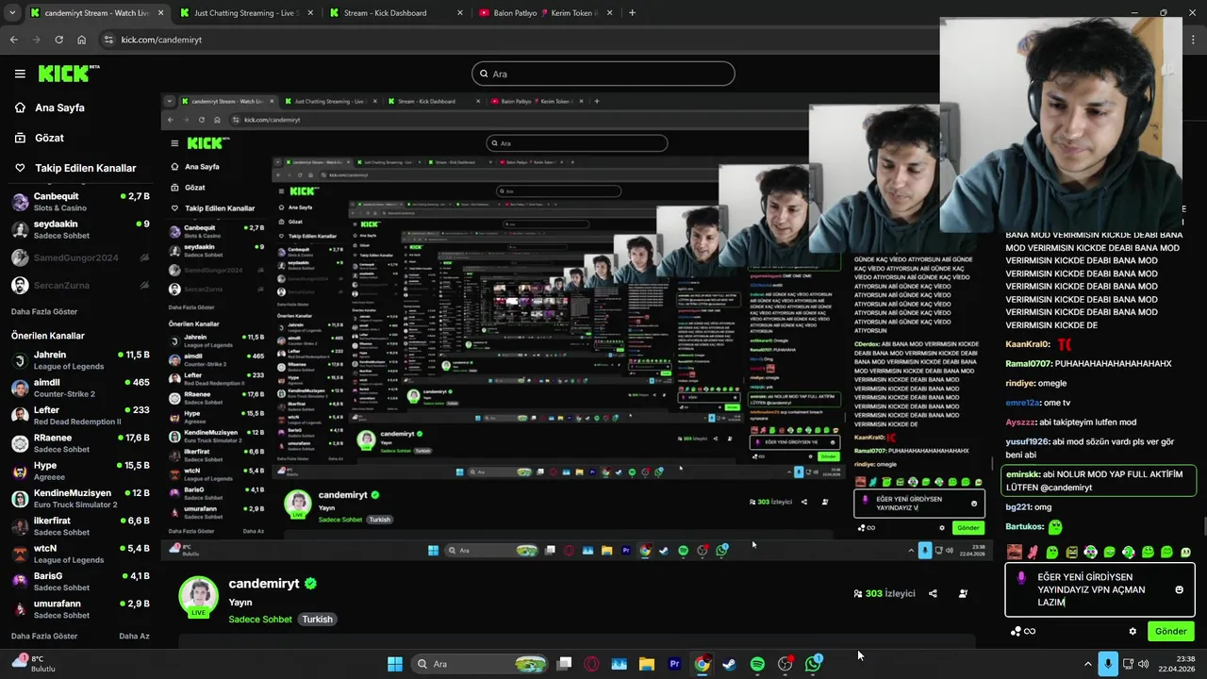
Task: Go to Ana Sayfa in sidebar
Action: tap(49, 108)
